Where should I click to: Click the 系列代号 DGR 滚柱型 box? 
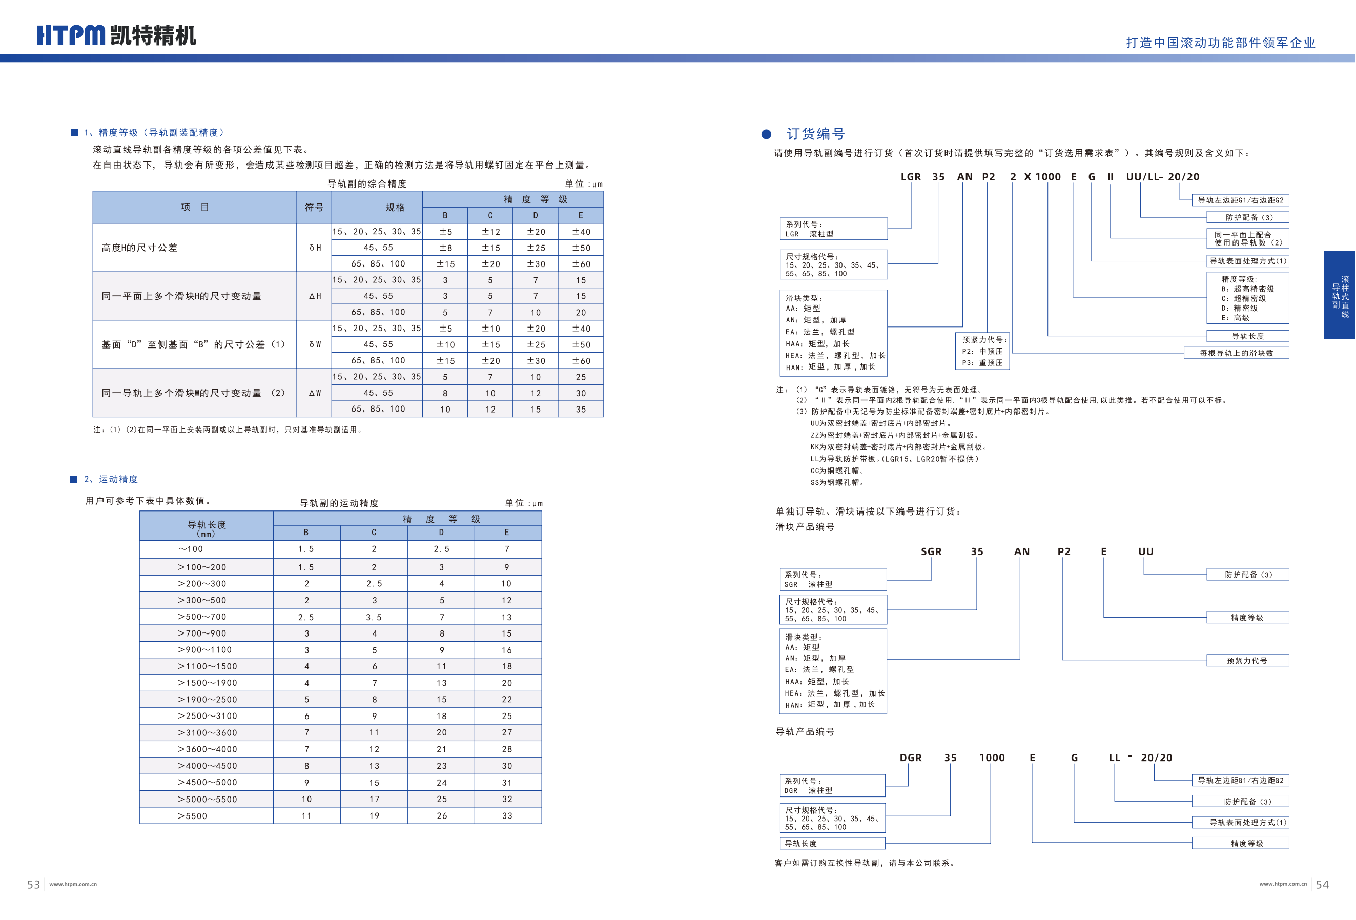833,786
